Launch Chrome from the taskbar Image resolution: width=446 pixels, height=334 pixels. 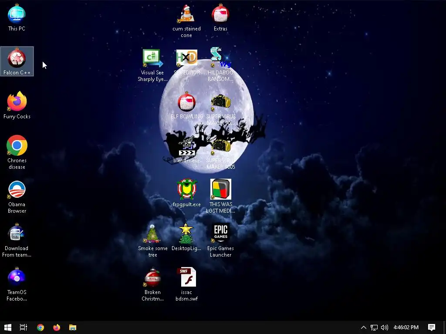41,327
